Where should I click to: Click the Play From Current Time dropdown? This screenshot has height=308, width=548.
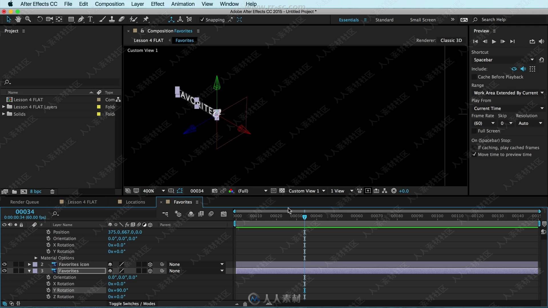(508, 108)
